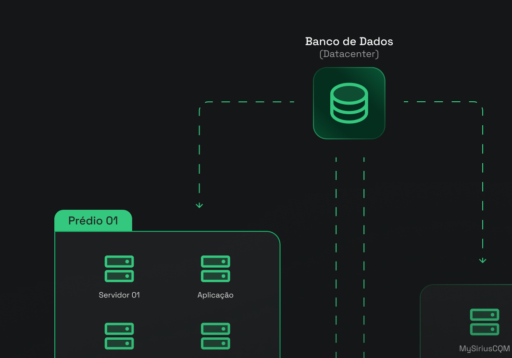
Task: Select the server icon above Aplicação
Action: coord(215,269)
